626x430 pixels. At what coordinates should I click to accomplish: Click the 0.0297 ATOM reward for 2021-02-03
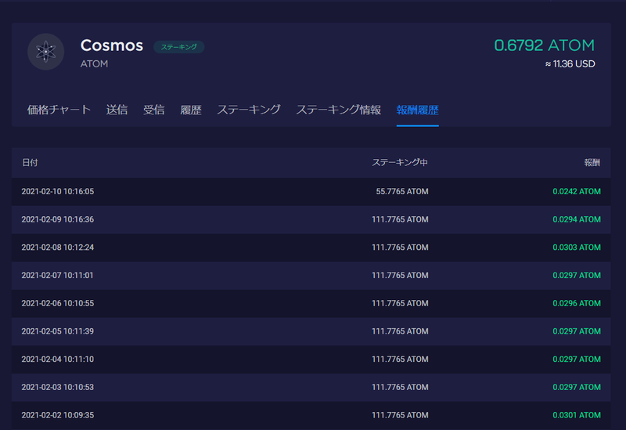(577, 387)
